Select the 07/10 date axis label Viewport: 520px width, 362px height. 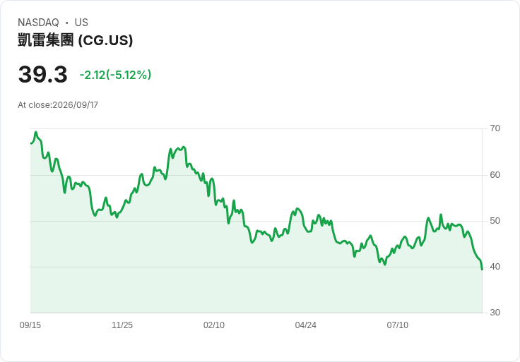click(397, 325)
